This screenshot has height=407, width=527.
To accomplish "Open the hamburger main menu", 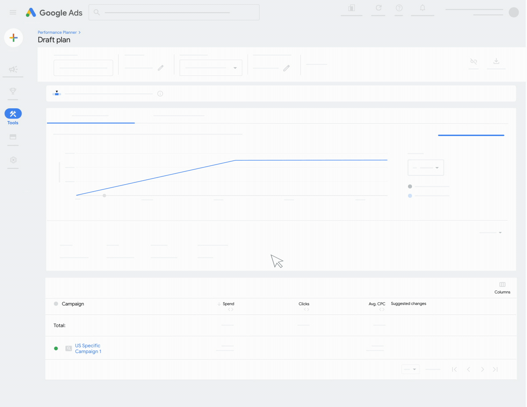I will click(13, 13).
